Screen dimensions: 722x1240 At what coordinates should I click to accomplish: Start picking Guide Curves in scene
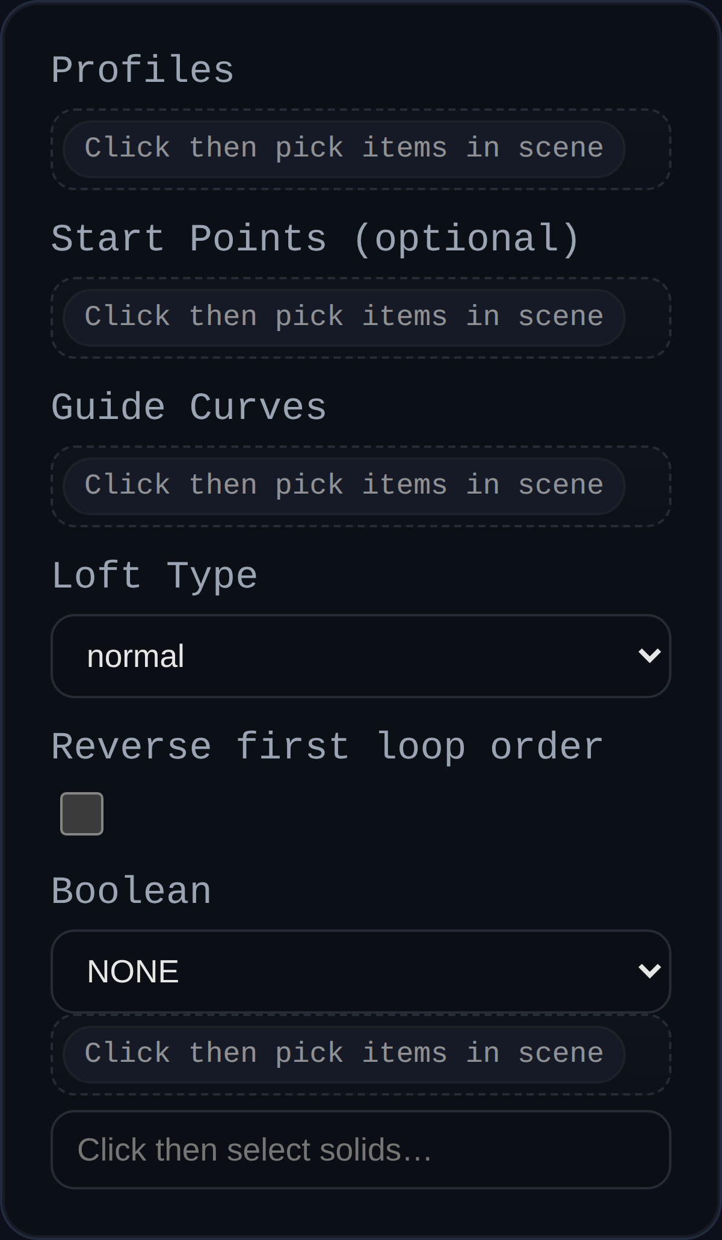344,485
